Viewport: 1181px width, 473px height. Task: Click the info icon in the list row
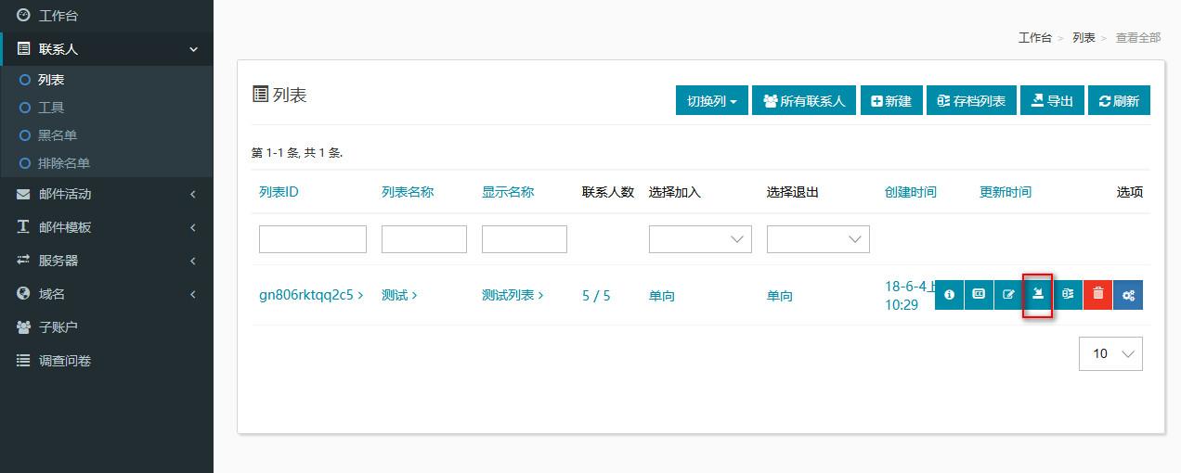[x=949, y=295]
